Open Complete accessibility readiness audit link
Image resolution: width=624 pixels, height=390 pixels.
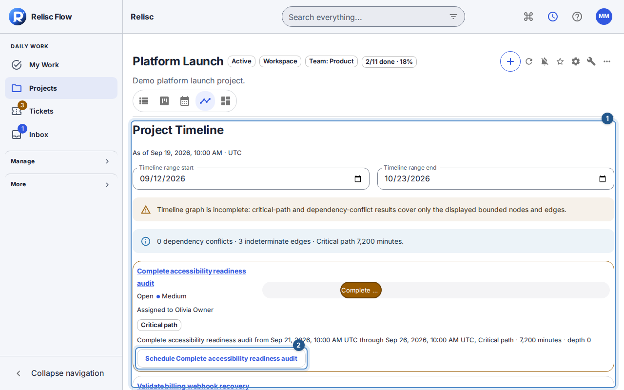(x=192, y=277)
